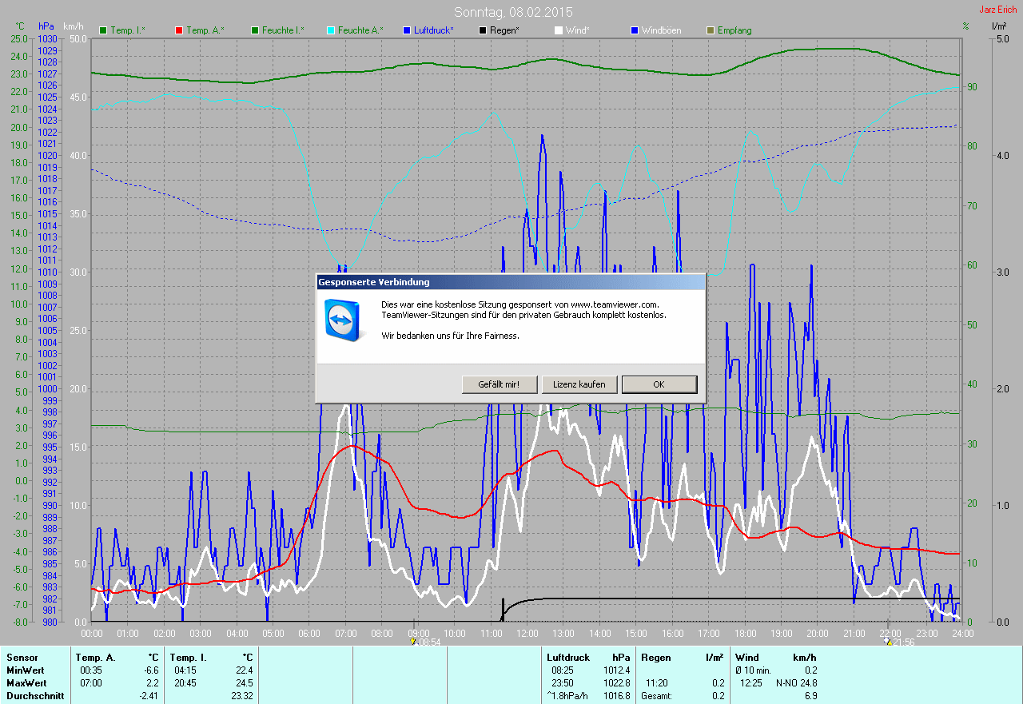The height and width of the screenshot is (704, 1023).
Task: Click the blue Windböen legend square
Action: pos(635,30)
